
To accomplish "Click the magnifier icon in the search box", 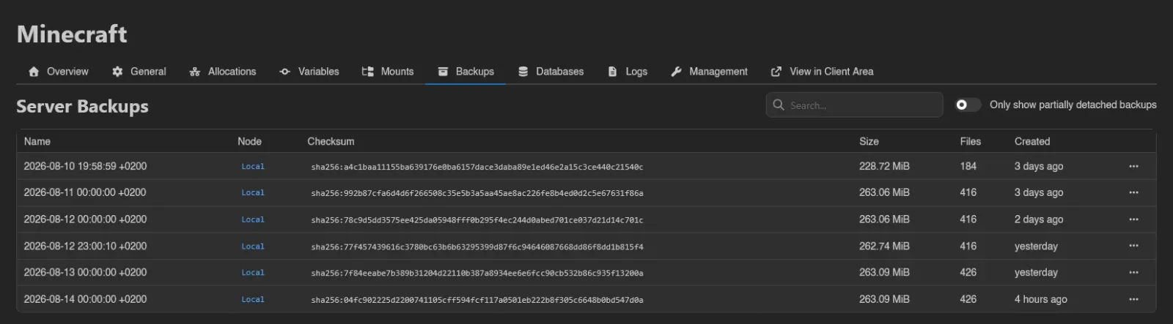I will pyautogui.click(x=779, y=105).
